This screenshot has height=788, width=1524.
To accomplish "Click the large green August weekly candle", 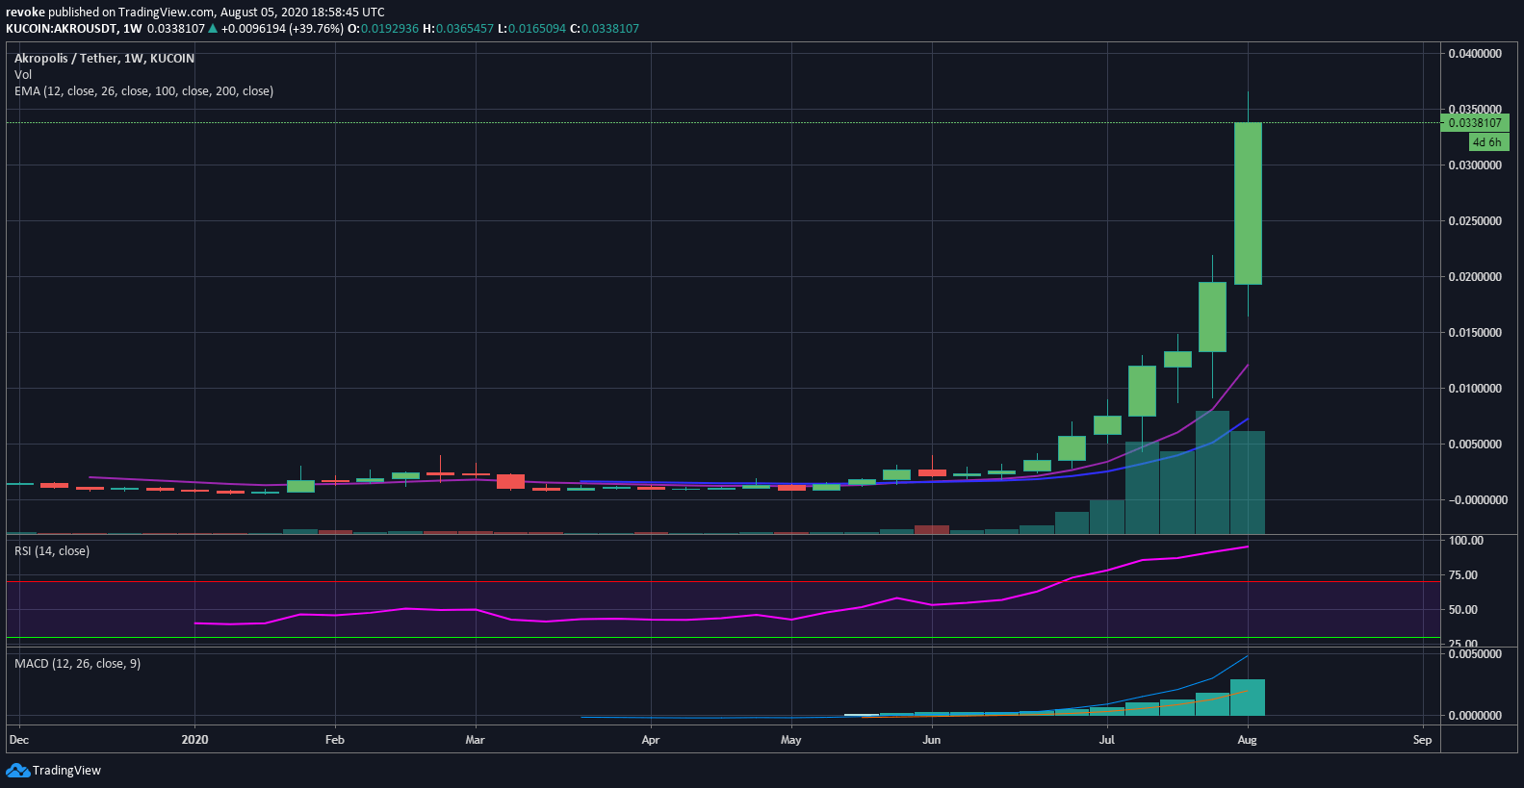I will [1248, 203].
